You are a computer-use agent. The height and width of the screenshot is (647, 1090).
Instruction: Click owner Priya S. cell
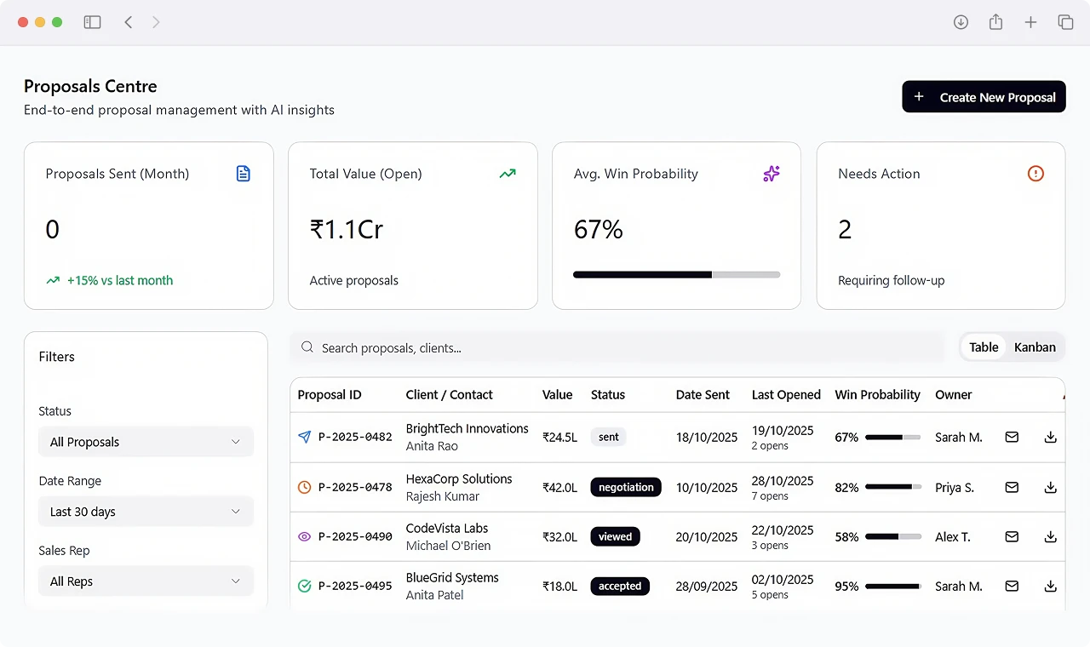coord(955,487)
